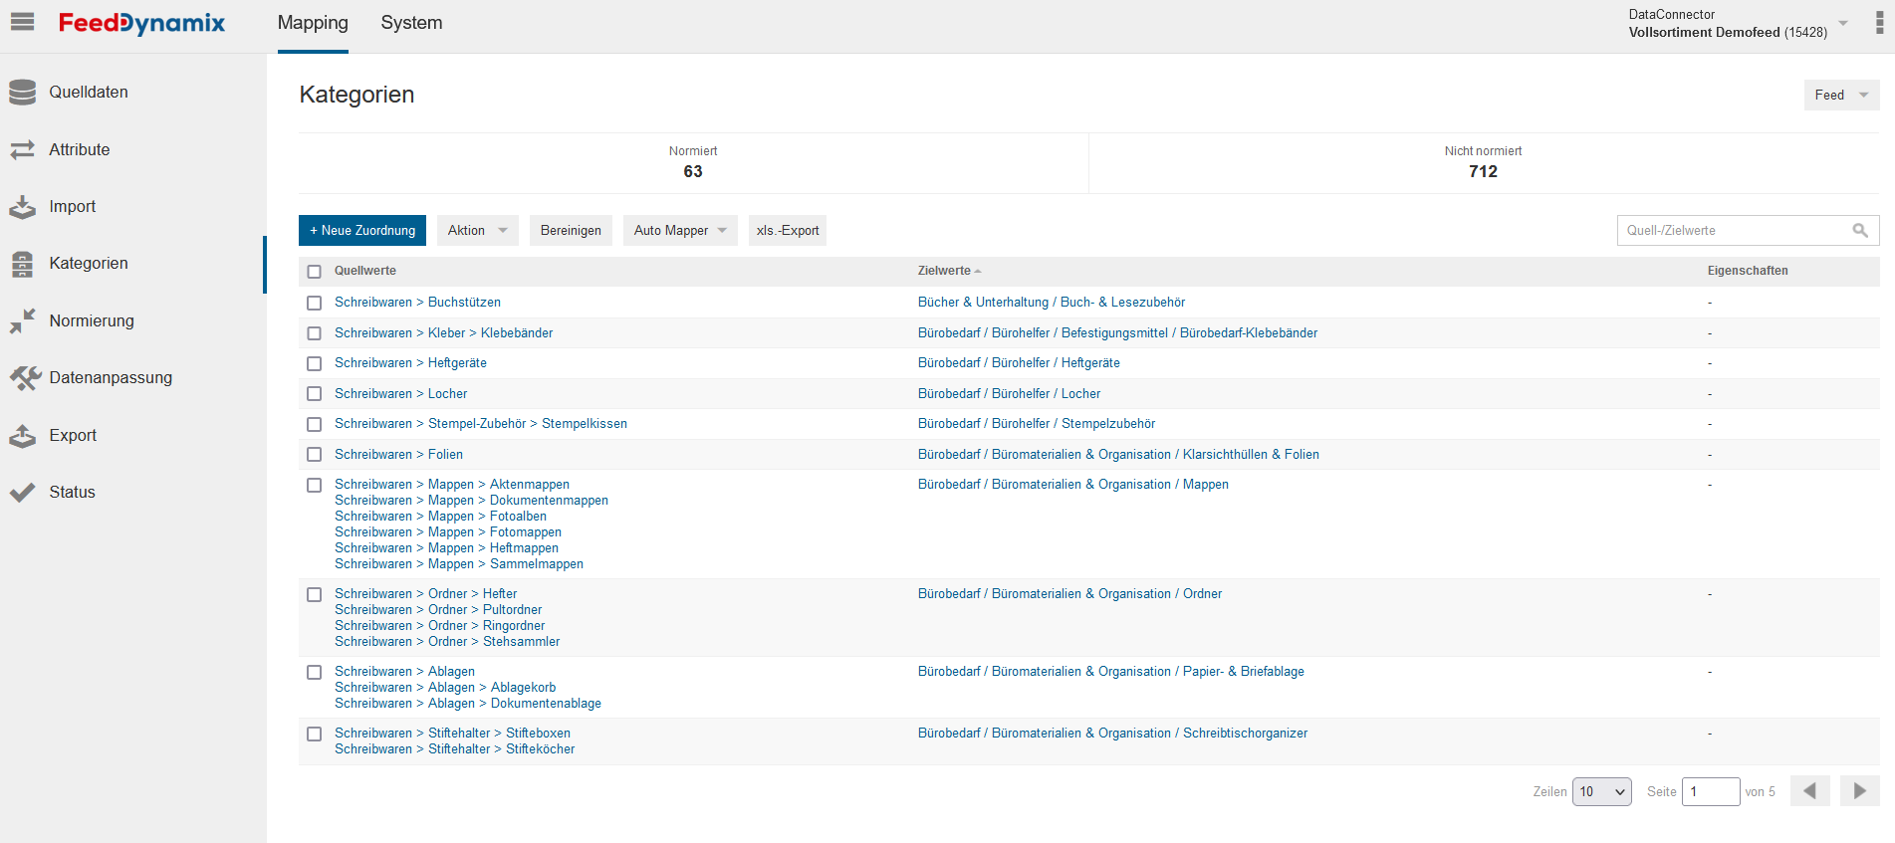Viewport: 1895px width, 843px height.
Task: Click the Nicht normiert count 712
Action: [1483, 172]
